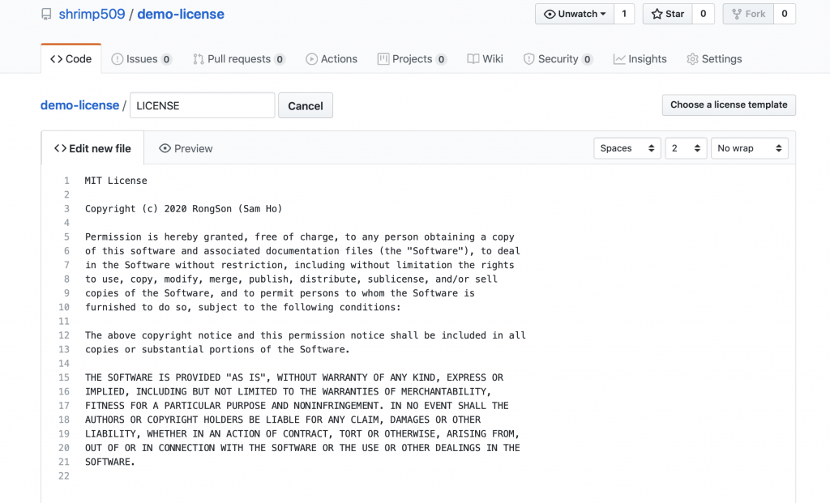The image size is (830, 503).
Task: Click the line "furnished to do so, subject to"
Action: click(243, 307)
